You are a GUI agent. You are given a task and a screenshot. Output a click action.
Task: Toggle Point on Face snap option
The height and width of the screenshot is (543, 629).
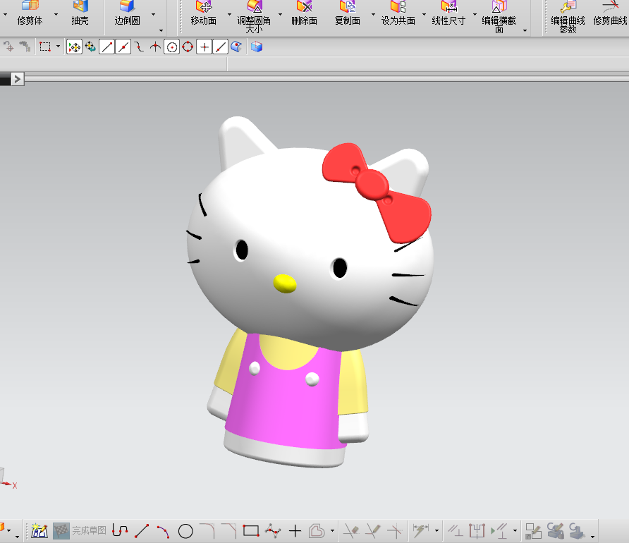click(x=236, y=47)
